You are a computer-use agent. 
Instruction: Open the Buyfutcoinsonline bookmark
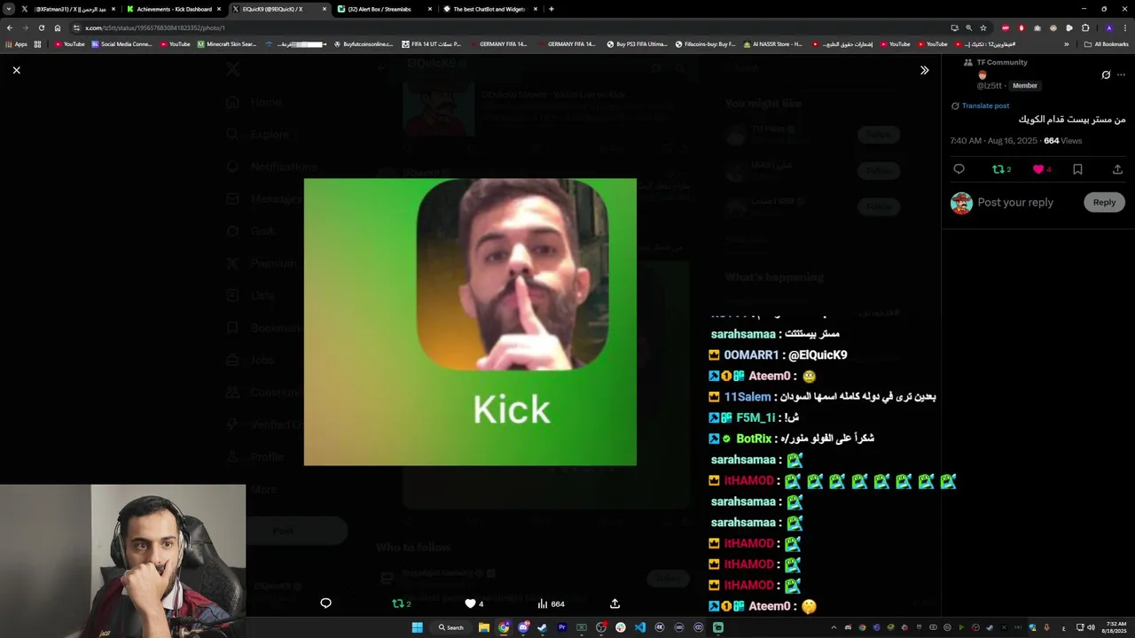[x=364, y=43]
